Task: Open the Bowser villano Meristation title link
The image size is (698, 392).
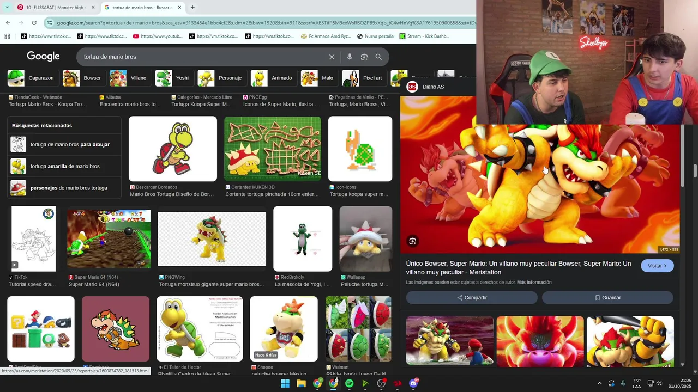Action: 519,268
